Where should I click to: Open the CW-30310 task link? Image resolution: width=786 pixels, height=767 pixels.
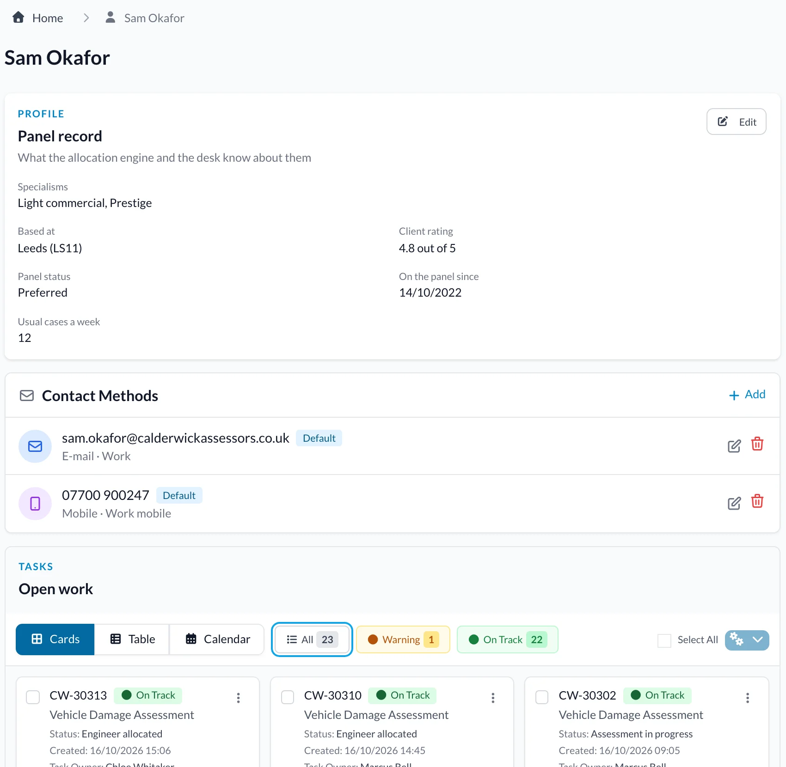(x=333, y=695)
